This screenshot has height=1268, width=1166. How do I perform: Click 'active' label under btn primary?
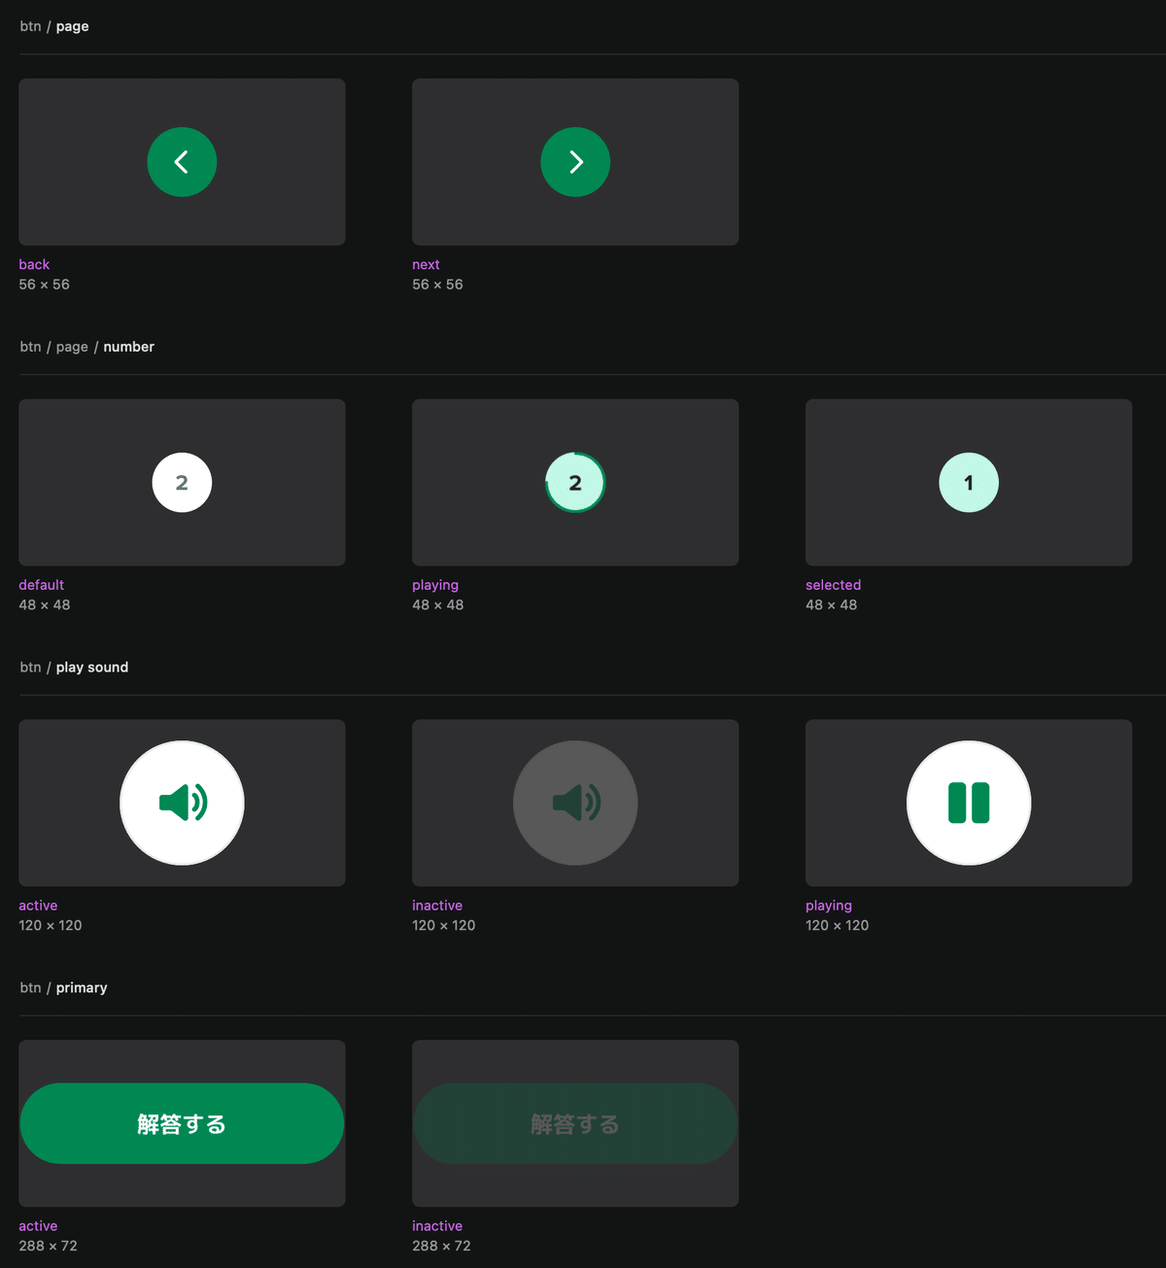click(38, 1226)
